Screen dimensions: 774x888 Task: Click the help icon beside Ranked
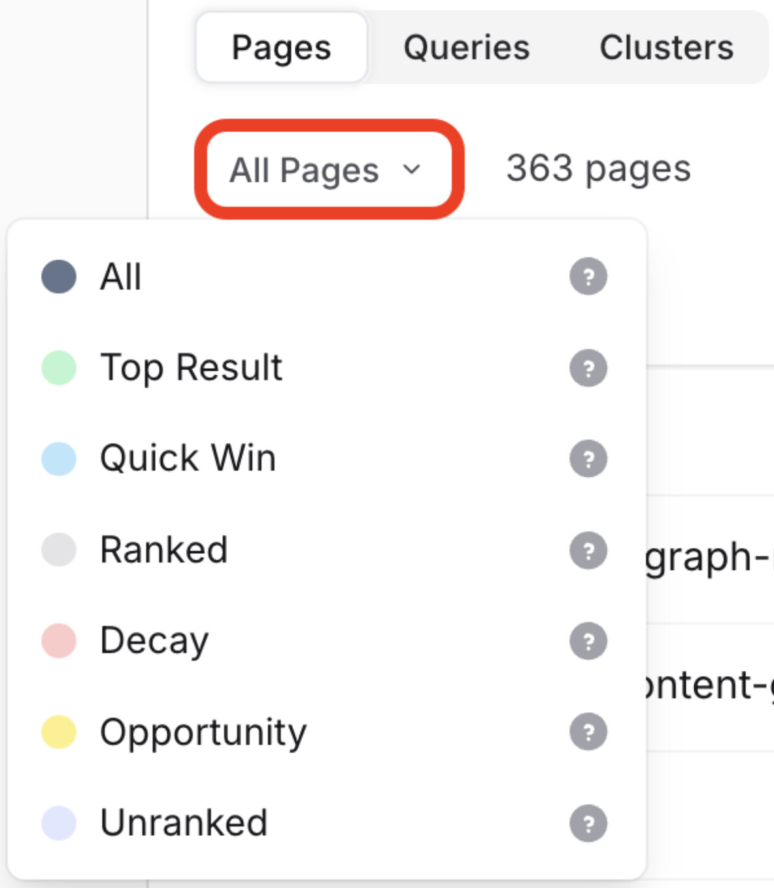588,551
